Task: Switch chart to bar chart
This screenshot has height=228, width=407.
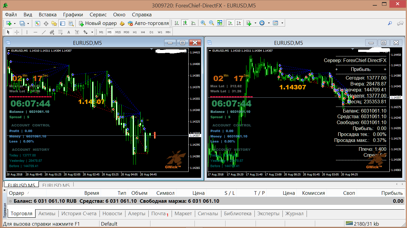Action: click(x=177, y=23)
